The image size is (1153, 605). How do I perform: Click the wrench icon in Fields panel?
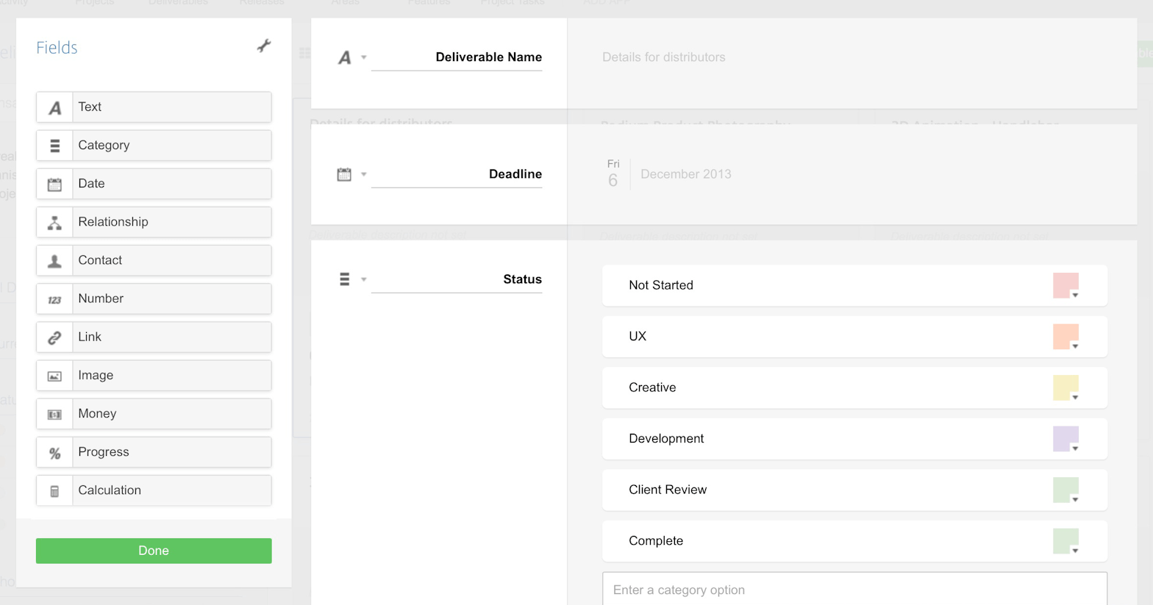pos(264,46)
